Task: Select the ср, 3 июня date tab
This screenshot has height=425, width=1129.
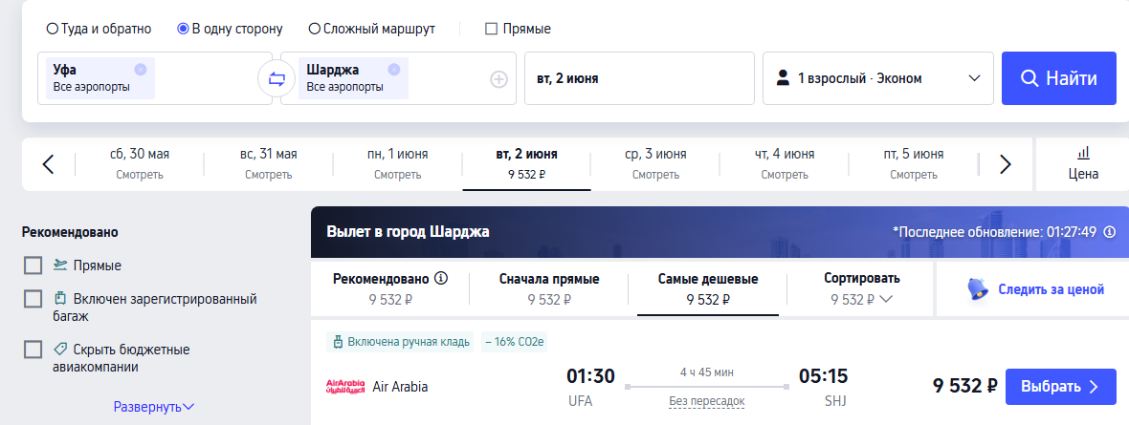Action: pos(655,163)
